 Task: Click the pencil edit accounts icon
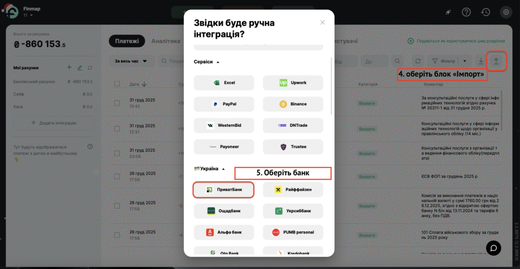click(x=79, y=68)
